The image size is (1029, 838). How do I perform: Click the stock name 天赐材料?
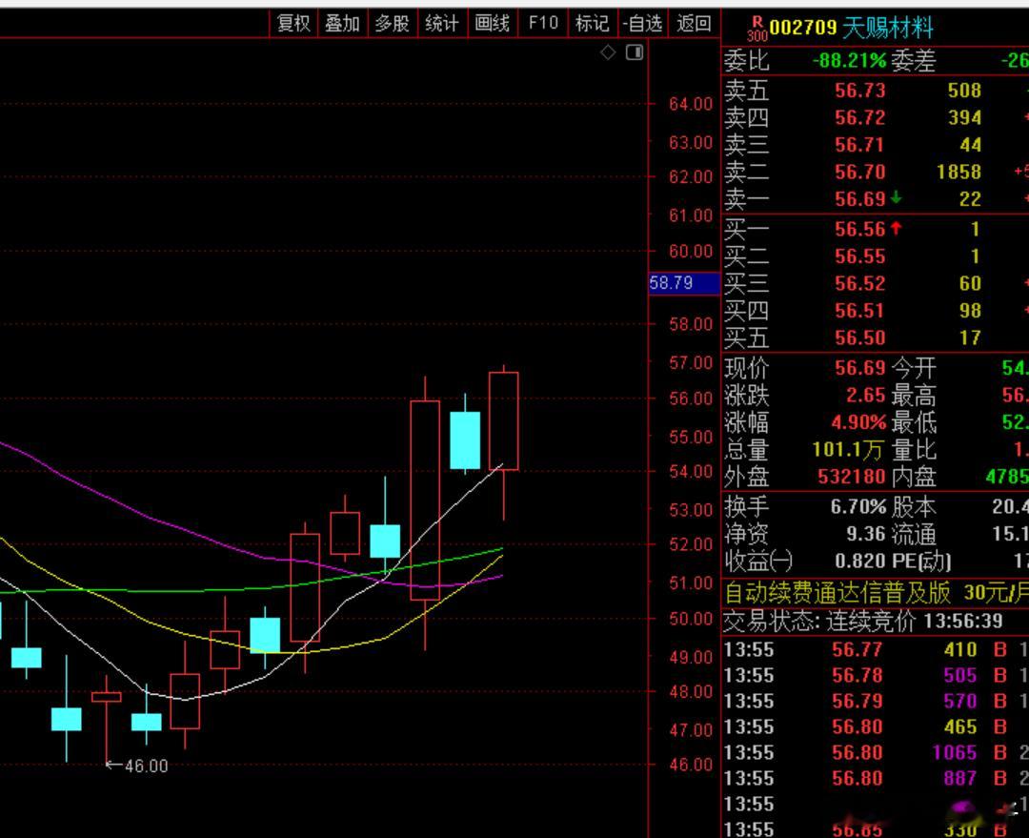pos(887,28)
